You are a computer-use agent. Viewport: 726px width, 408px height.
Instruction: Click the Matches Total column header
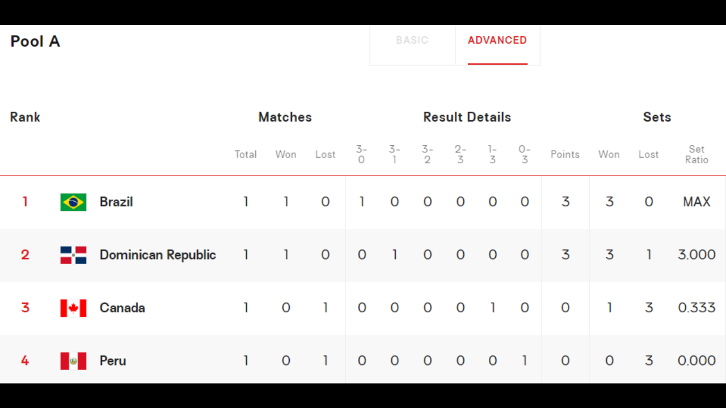[x=246, y=155]
